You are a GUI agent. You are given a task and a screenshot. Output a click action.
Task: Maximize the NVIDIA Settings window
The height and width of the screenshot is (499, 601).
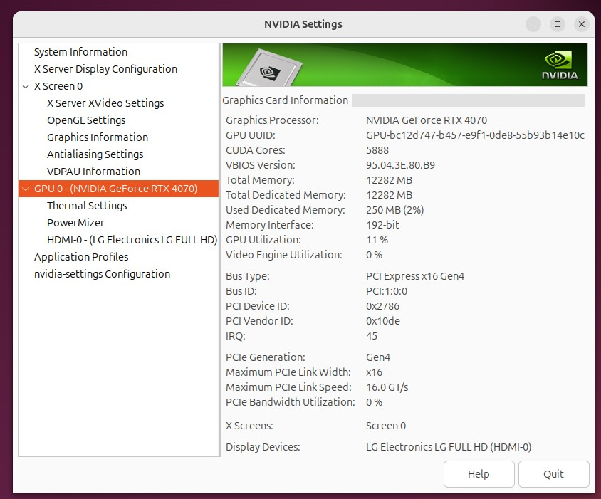558,24
